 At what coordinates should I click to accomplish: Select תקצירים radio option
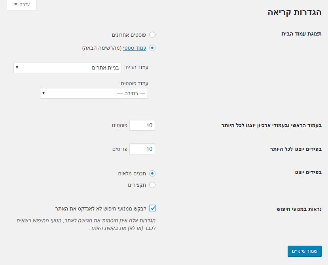(x=152, y=185)
